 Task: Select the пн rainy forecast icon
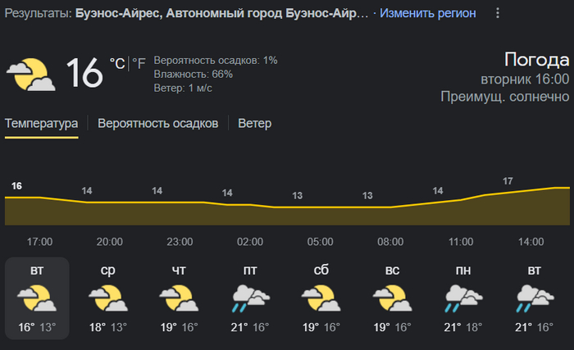click(x=462, y=298)
